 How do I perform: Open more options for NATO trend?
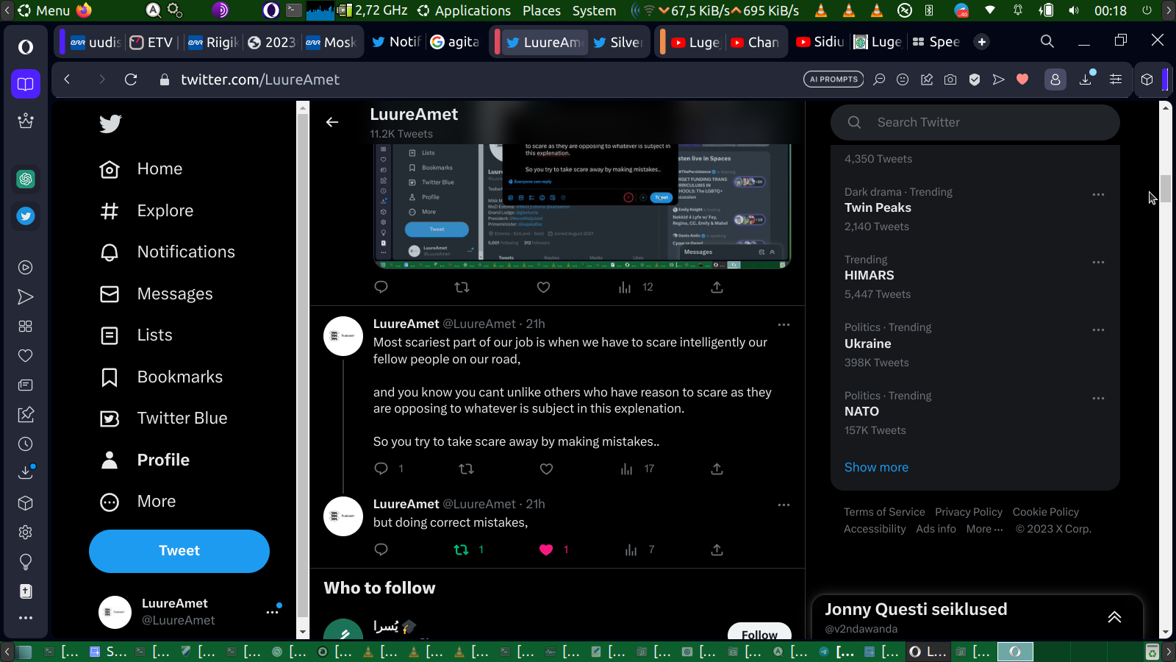[1098, 399]
